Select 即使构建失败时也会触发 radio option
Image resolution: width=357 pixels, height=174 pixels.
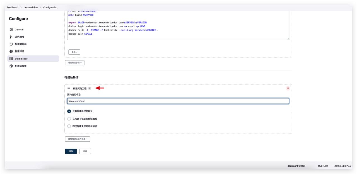pyautogui.click(x=69, y=126)
